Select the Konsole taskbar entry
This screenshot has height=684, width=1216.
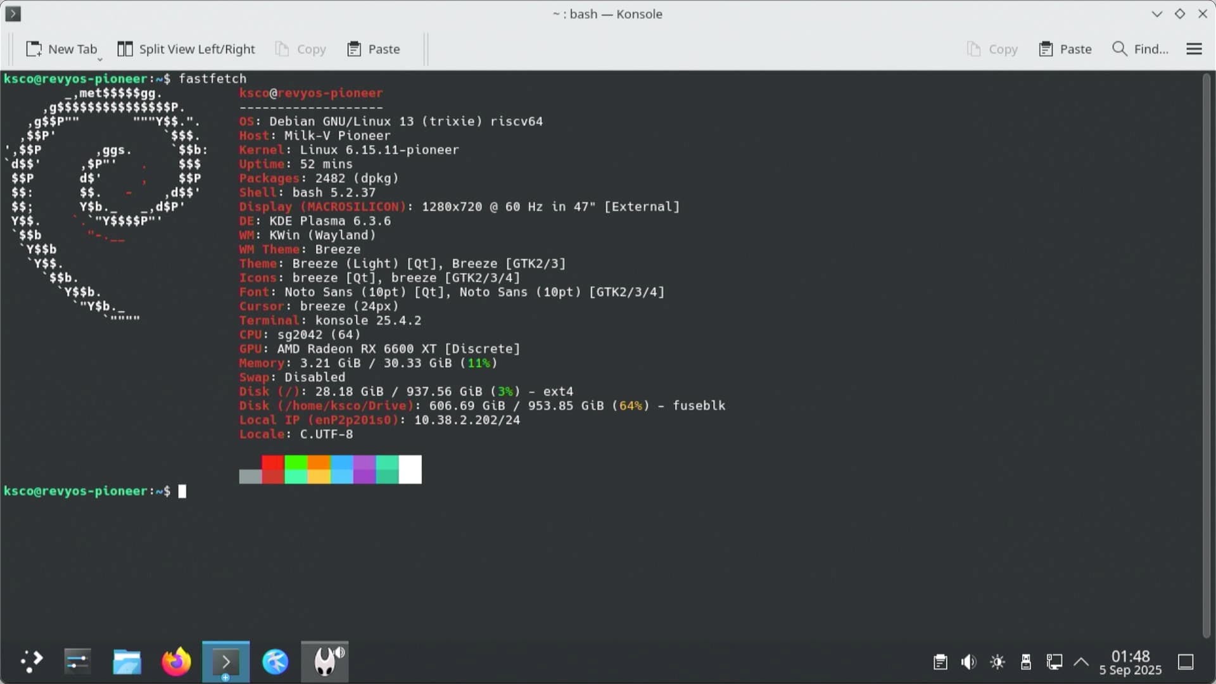point(225,662)
